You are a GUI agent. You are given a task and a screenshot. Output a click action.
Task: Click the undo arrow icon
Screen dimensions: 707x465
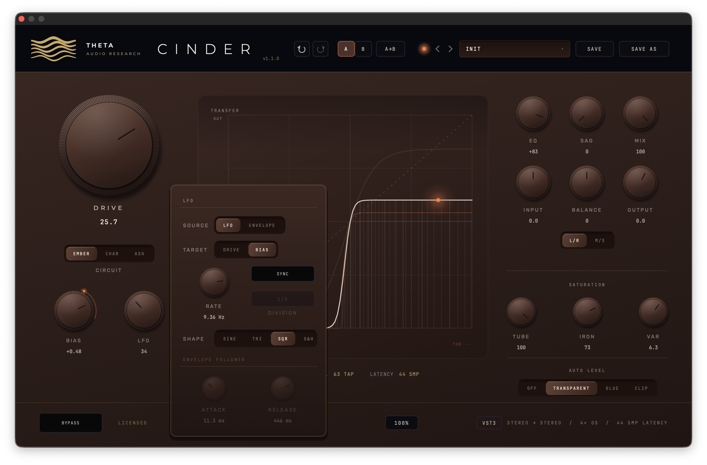tap(302, 49)
